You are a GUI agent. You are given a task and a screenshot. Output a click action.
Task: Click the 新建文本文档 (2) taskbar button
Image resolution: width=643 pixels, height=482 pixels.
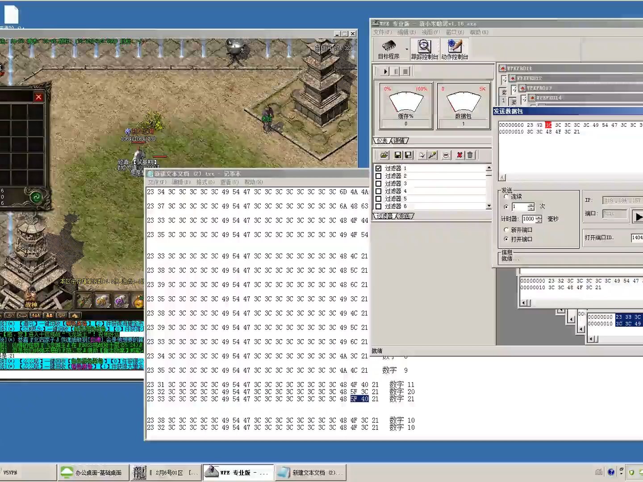(311, 473)
